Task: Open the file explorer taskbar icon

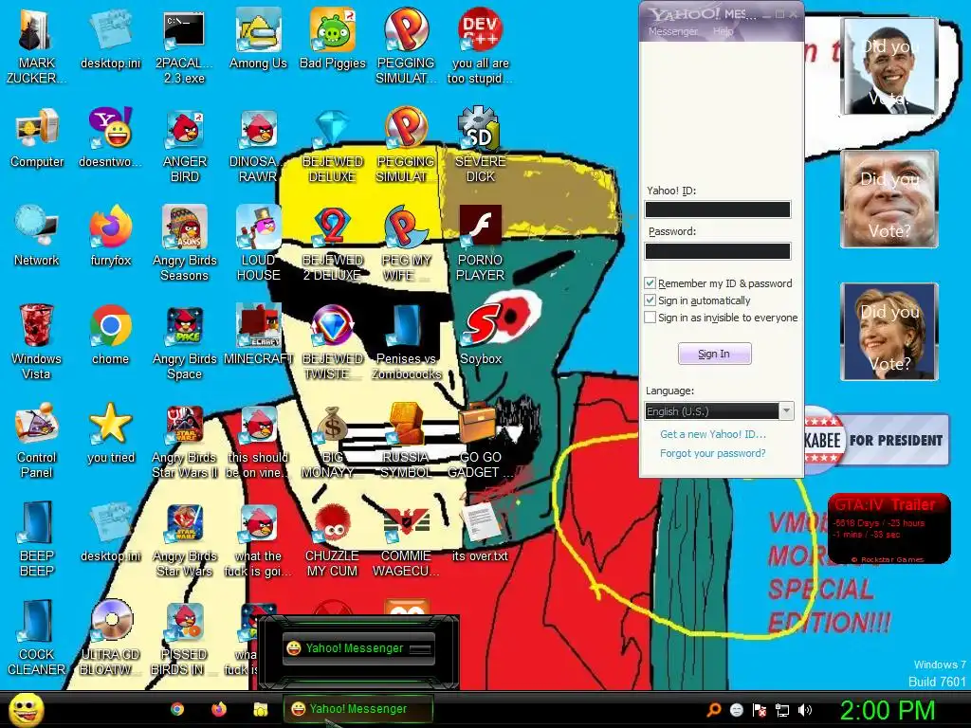Action: [260, 709]
